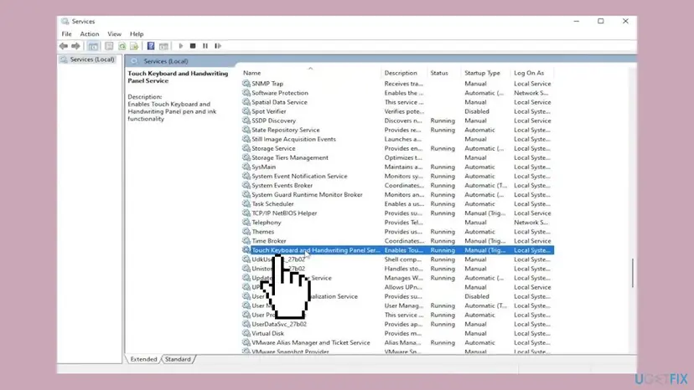Maximize the Services window
This screenshot has height=390, width=694.
601,21
